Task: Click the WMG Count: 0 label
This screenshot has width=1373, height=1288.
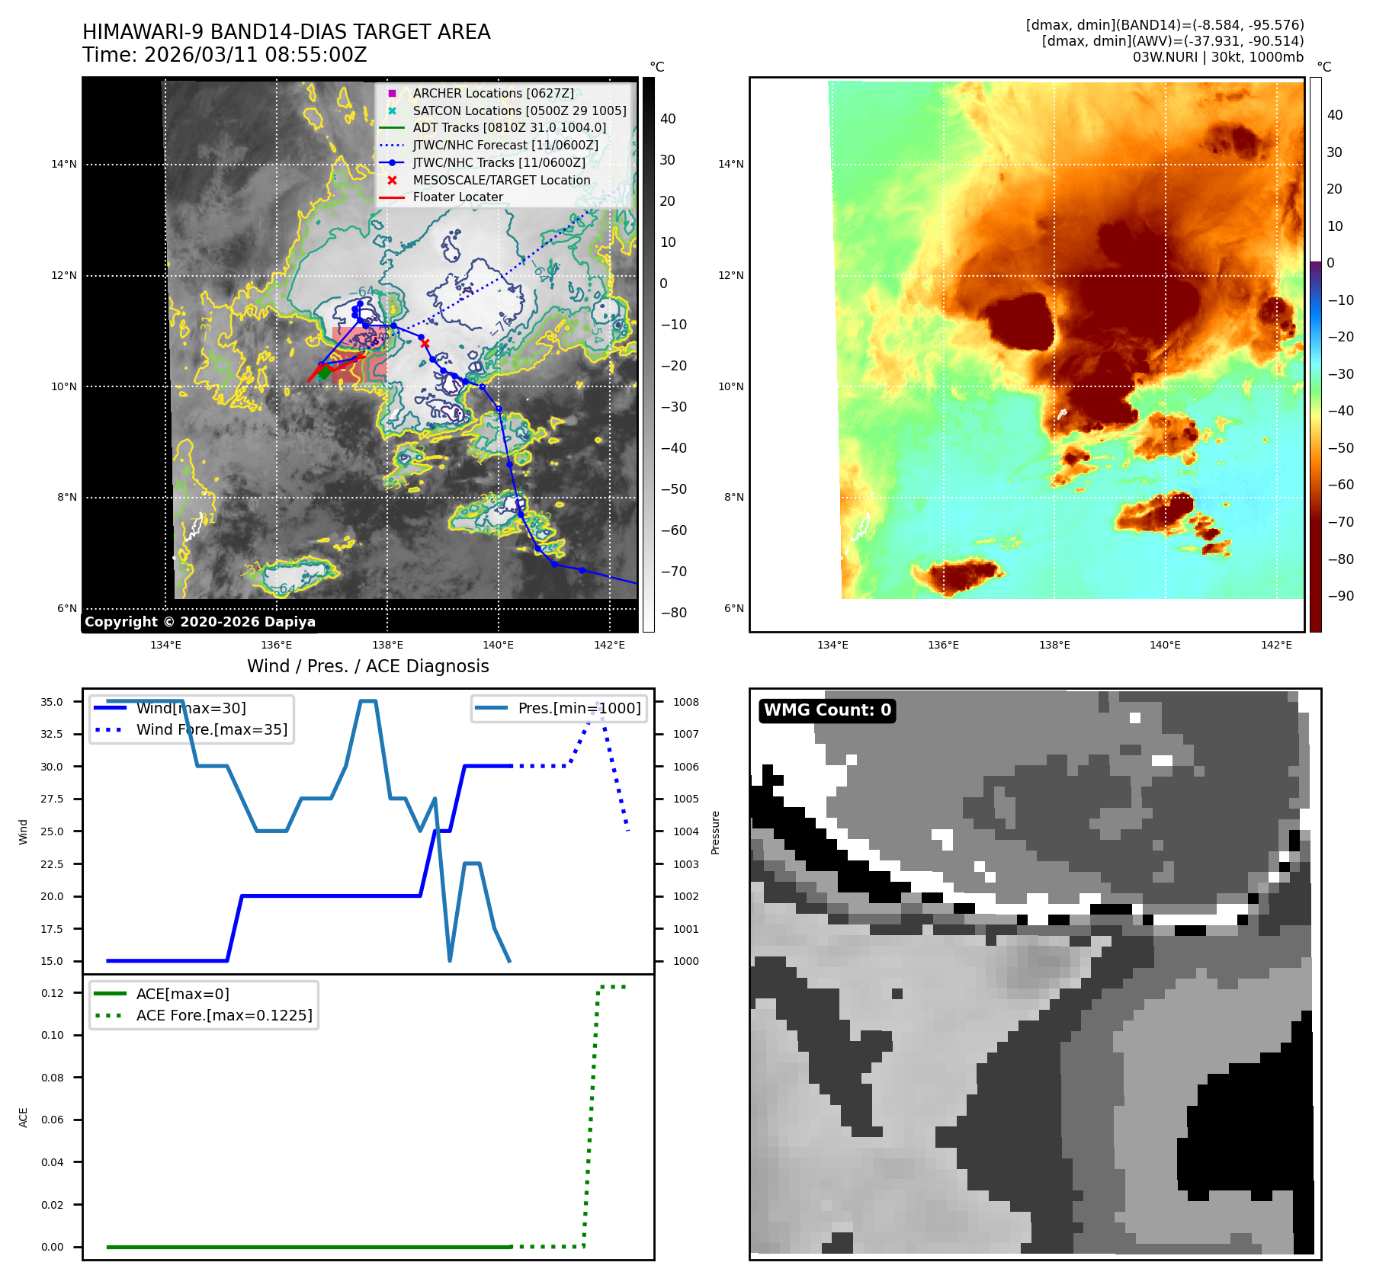Action: click(x=827, y=710)
